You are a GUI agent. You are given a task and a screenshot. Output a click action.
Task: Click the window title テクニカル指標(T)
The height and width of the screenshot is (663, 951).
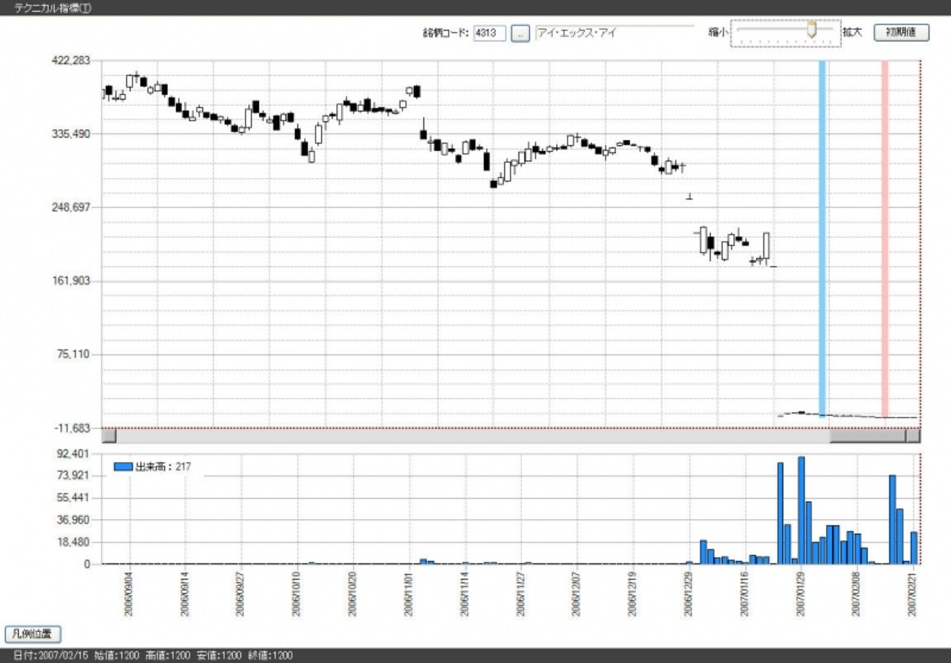[x=53, y=7]
